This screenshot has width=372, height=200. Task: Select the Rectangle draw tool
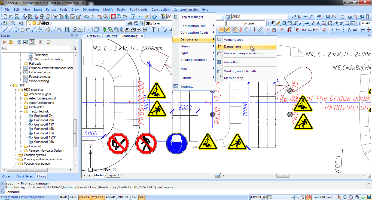28,29
